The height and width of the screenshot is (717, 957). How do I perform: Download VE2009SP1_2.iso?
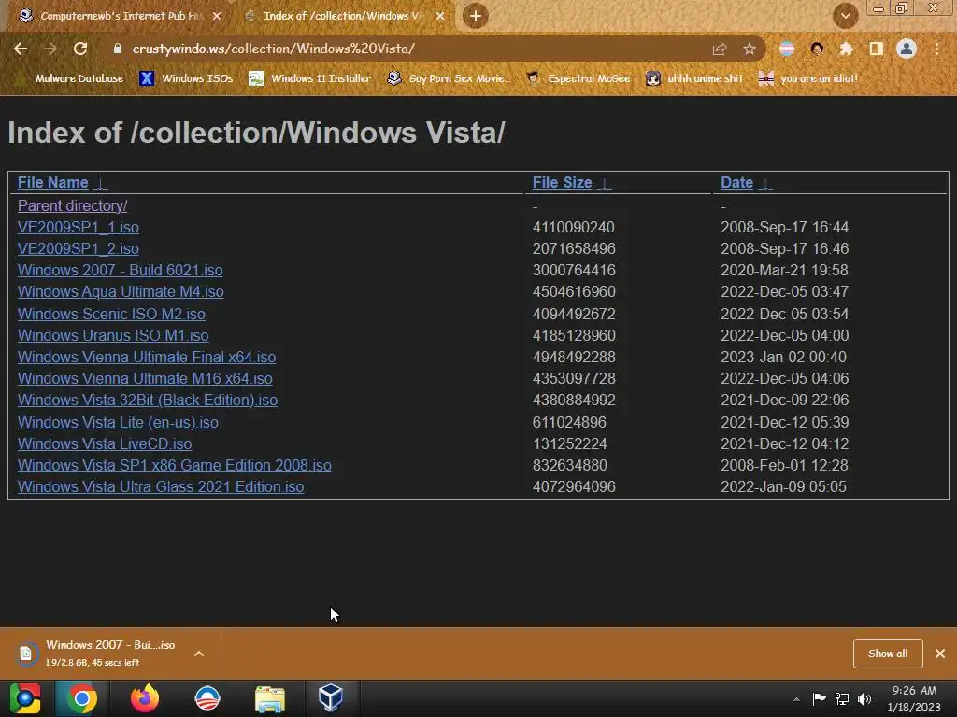point(79,248)
